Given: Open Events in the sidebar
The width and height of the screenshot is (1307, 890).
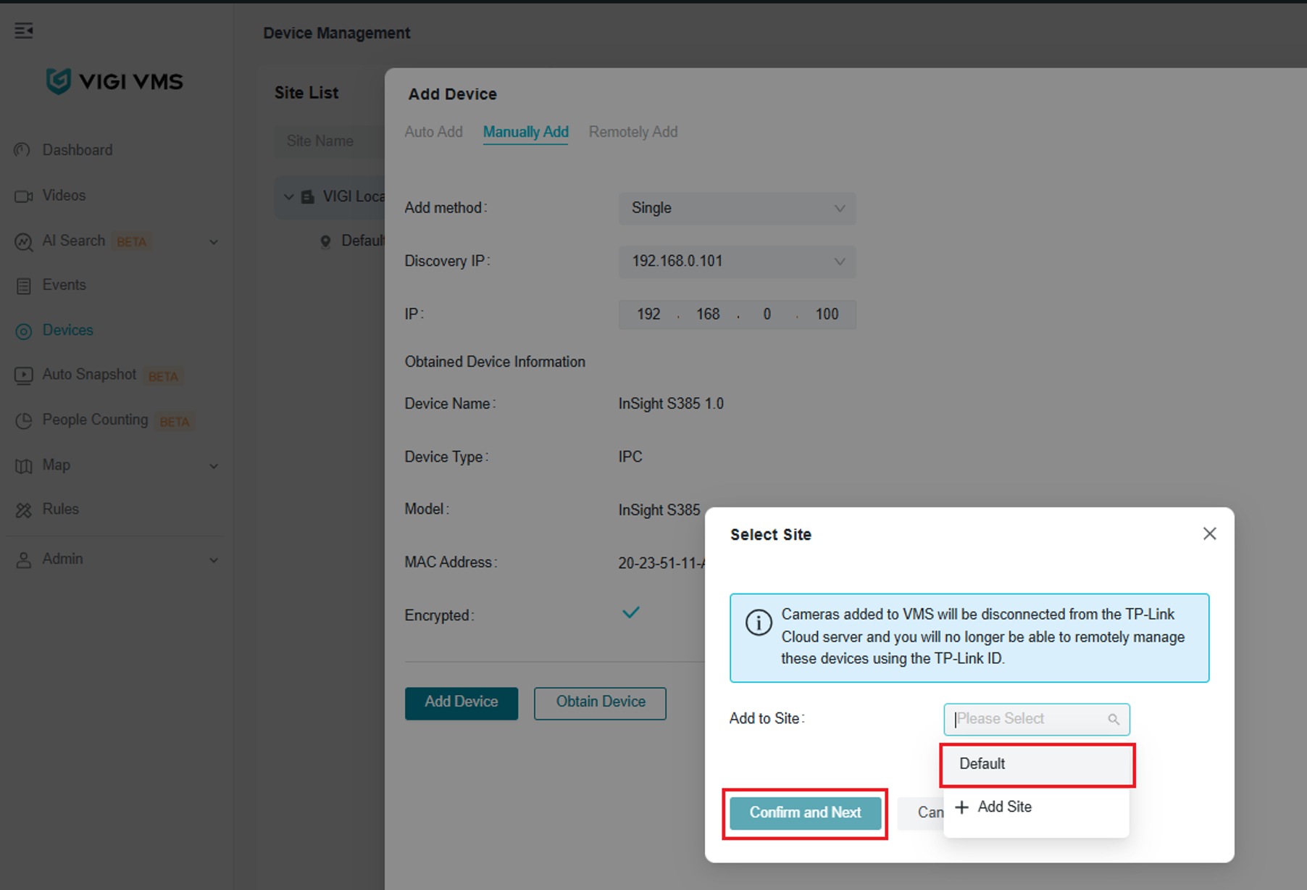Looking at the screenshot, I should pos(64,285).
